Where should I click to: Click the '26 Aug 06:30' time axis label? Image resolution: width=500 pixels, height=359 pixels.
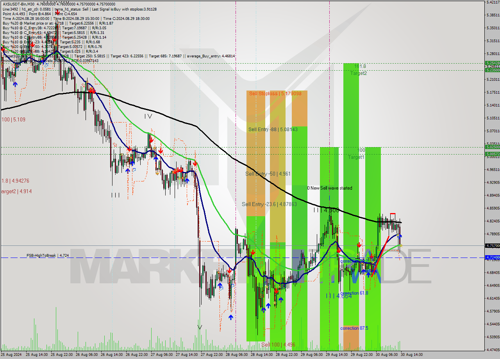[87, 355]
